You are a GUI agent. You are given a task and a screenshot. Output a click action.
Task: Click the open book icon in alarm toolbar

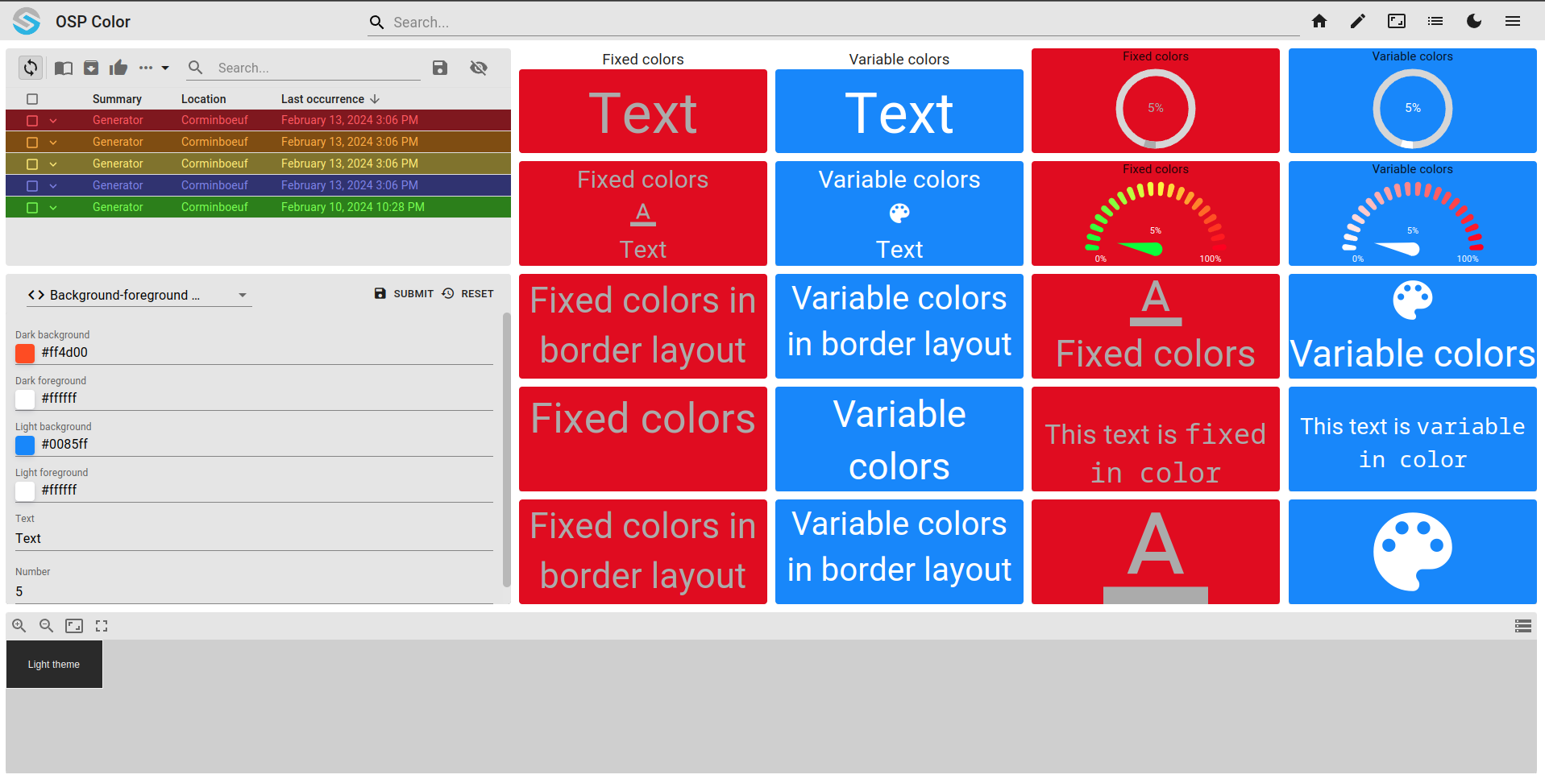click(x=64, y=68)
